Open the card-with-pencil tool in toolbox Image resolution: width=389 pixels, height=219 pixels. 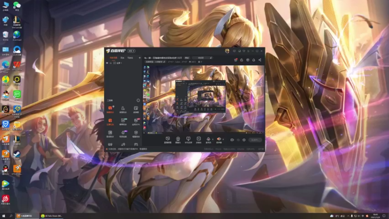click(x=136, y=109)
